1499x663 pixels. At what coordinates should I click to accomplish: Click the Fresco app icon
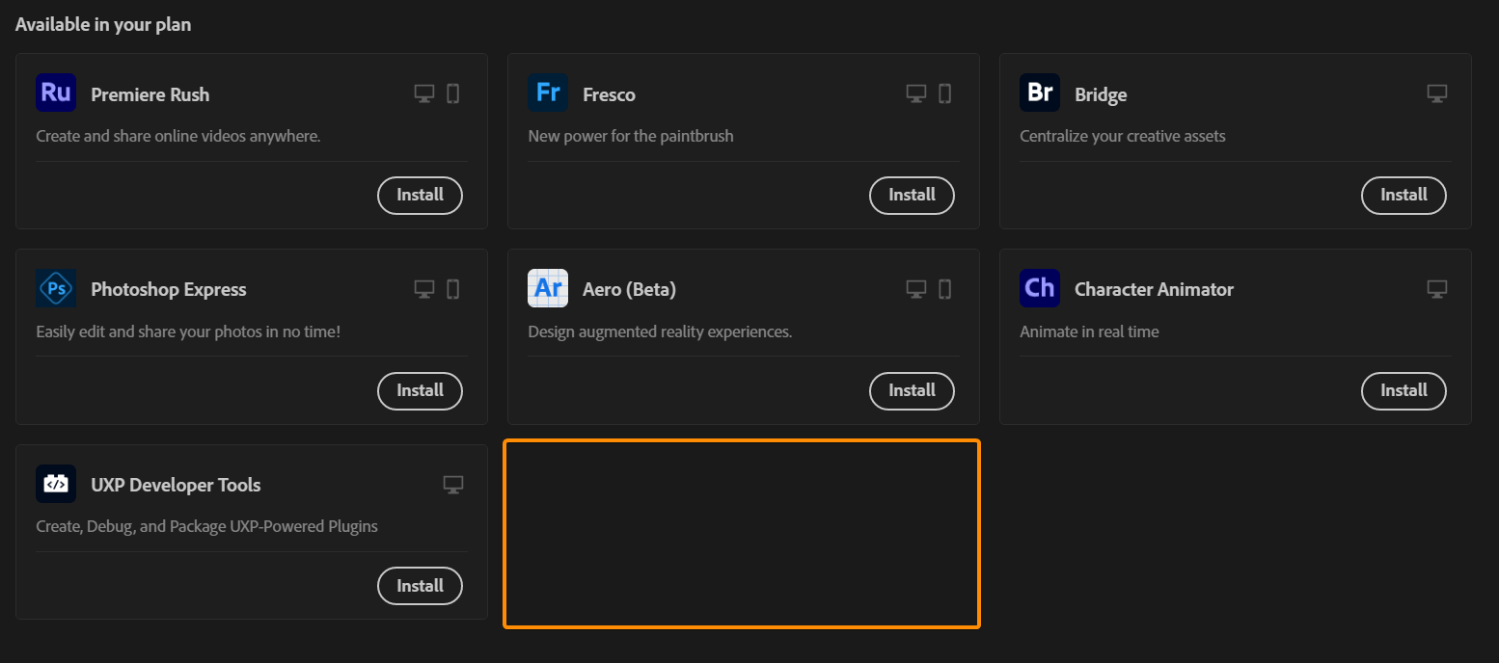(547, 93)
